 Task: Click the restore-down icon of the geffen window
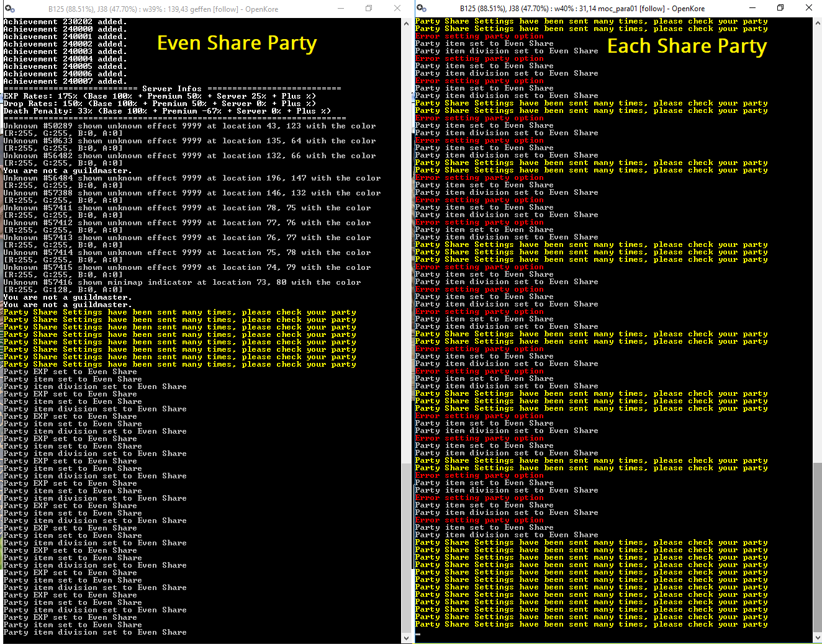368,8
